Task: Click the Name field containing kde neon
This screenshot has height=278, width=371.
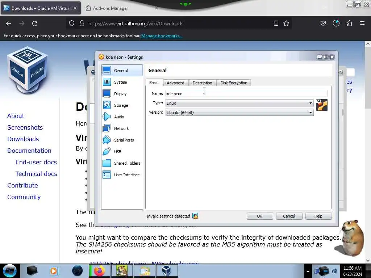Action: click(246, 94)
